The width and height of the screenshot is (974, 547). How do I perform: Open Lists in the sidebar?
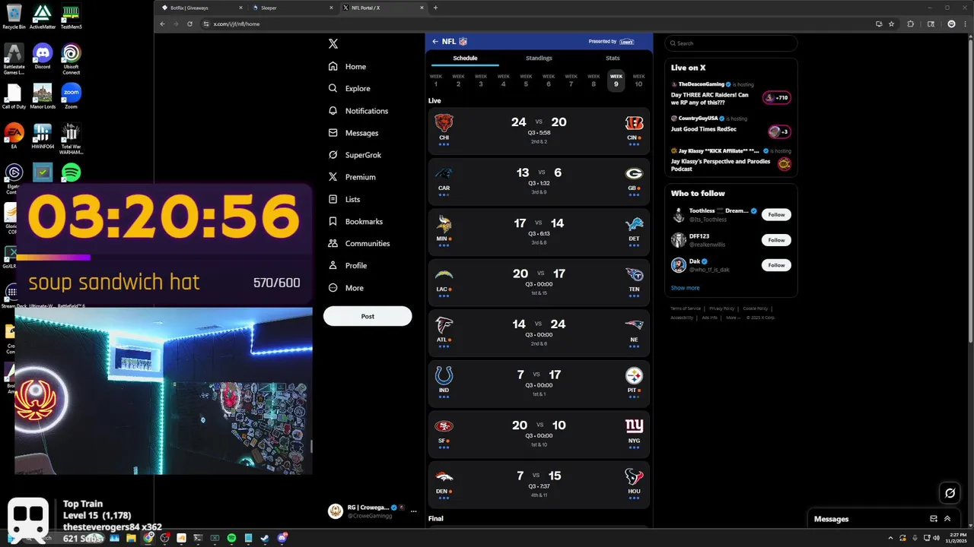click(344, 199)
